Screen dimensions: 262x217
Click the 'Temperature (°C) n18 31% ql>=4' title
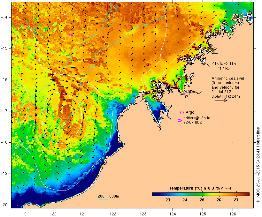200,188
